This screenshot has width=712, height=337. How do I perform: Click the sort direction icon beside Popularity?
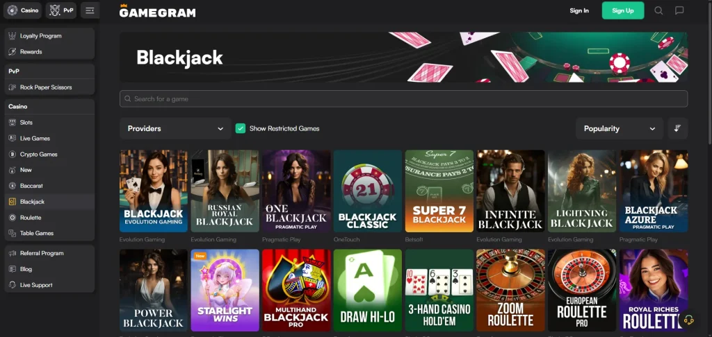[x=677, y=128]
